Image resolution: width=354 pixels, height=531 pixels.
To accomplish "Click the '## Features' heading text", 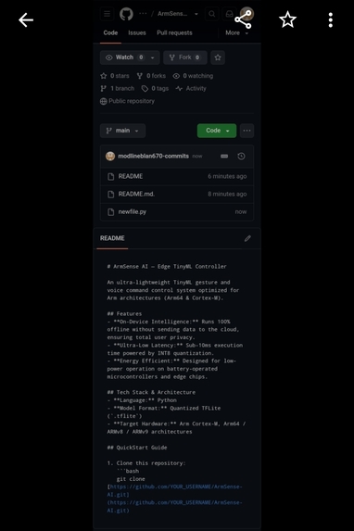I will pyautogui.click(x=124, y=314).
